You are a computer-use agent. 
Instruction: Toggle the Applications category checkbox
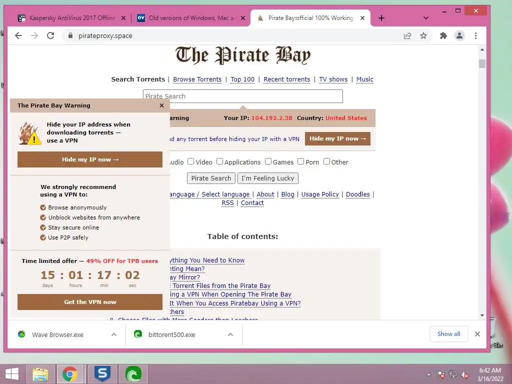pos(220,161)
